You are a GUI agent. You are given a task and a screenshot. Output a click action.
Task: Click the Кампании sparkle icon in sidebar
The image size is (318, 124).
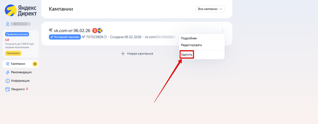8,64
